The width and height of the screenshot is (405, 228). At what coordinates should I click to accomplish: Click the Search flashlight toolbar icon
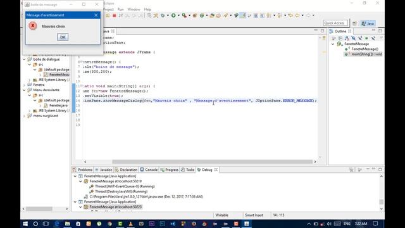226,15
